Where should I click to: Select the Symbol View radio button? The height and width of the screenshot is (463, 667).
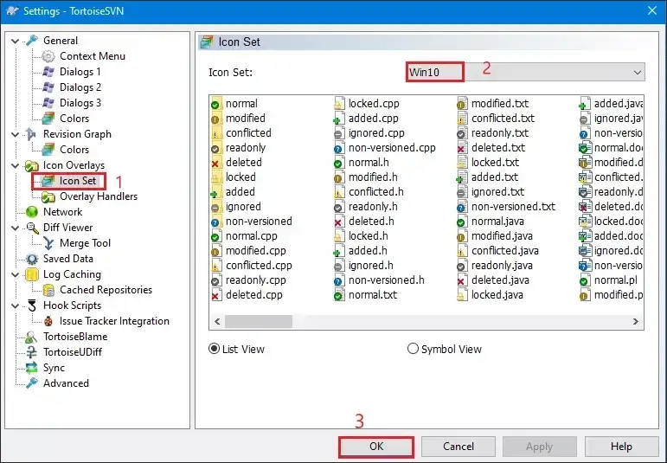tap(413, 349)
